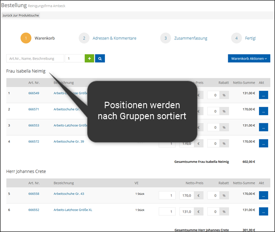This screenshot has width=275, height=232.
Task: Click the blue search magnifier button
Action: click(99, 59)
